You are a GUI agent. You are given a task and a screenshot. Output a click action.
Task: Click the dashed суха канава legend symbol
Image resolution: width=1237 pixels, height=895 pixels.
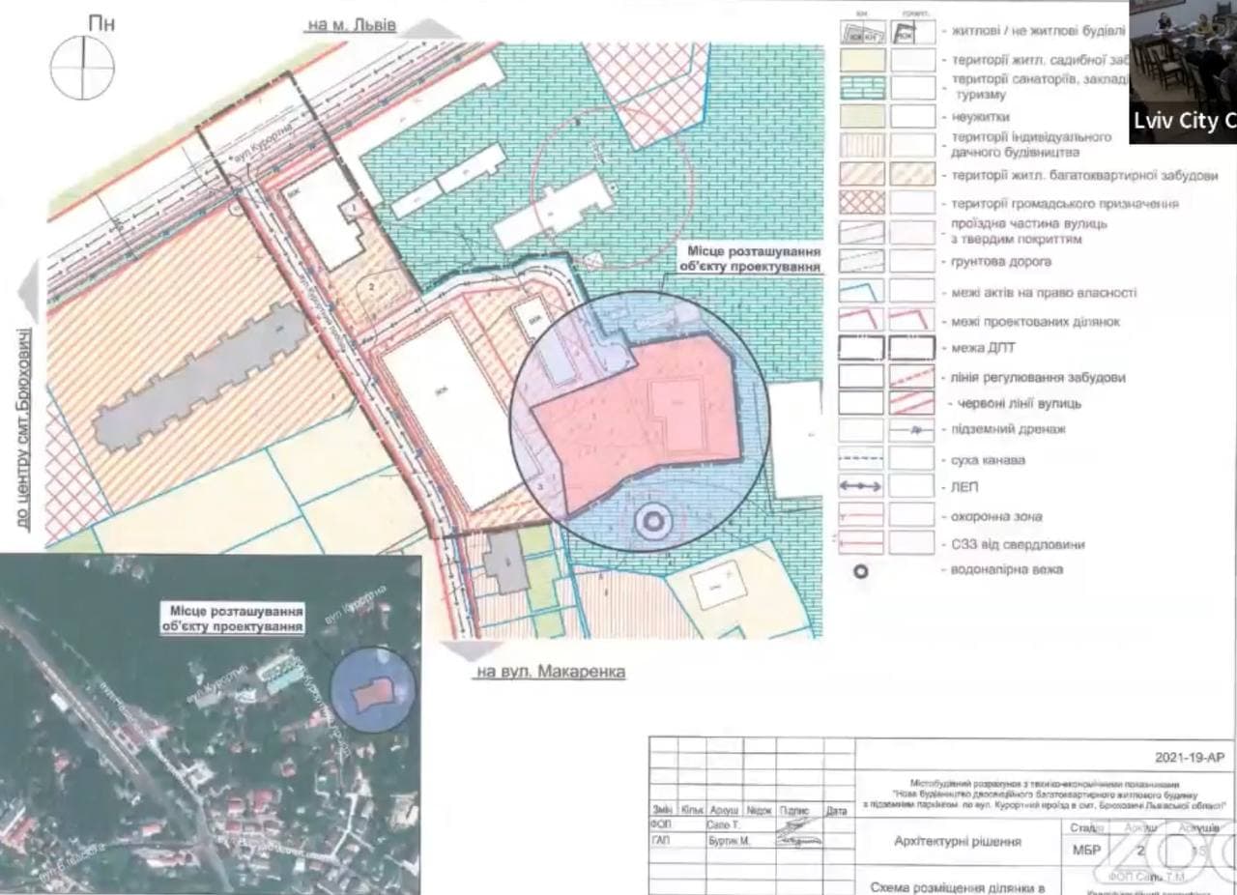(861, 460)
